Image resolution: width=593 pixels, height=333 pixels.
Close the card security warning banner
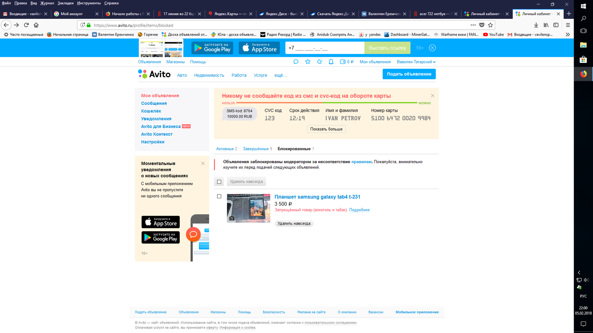(433, 95)
